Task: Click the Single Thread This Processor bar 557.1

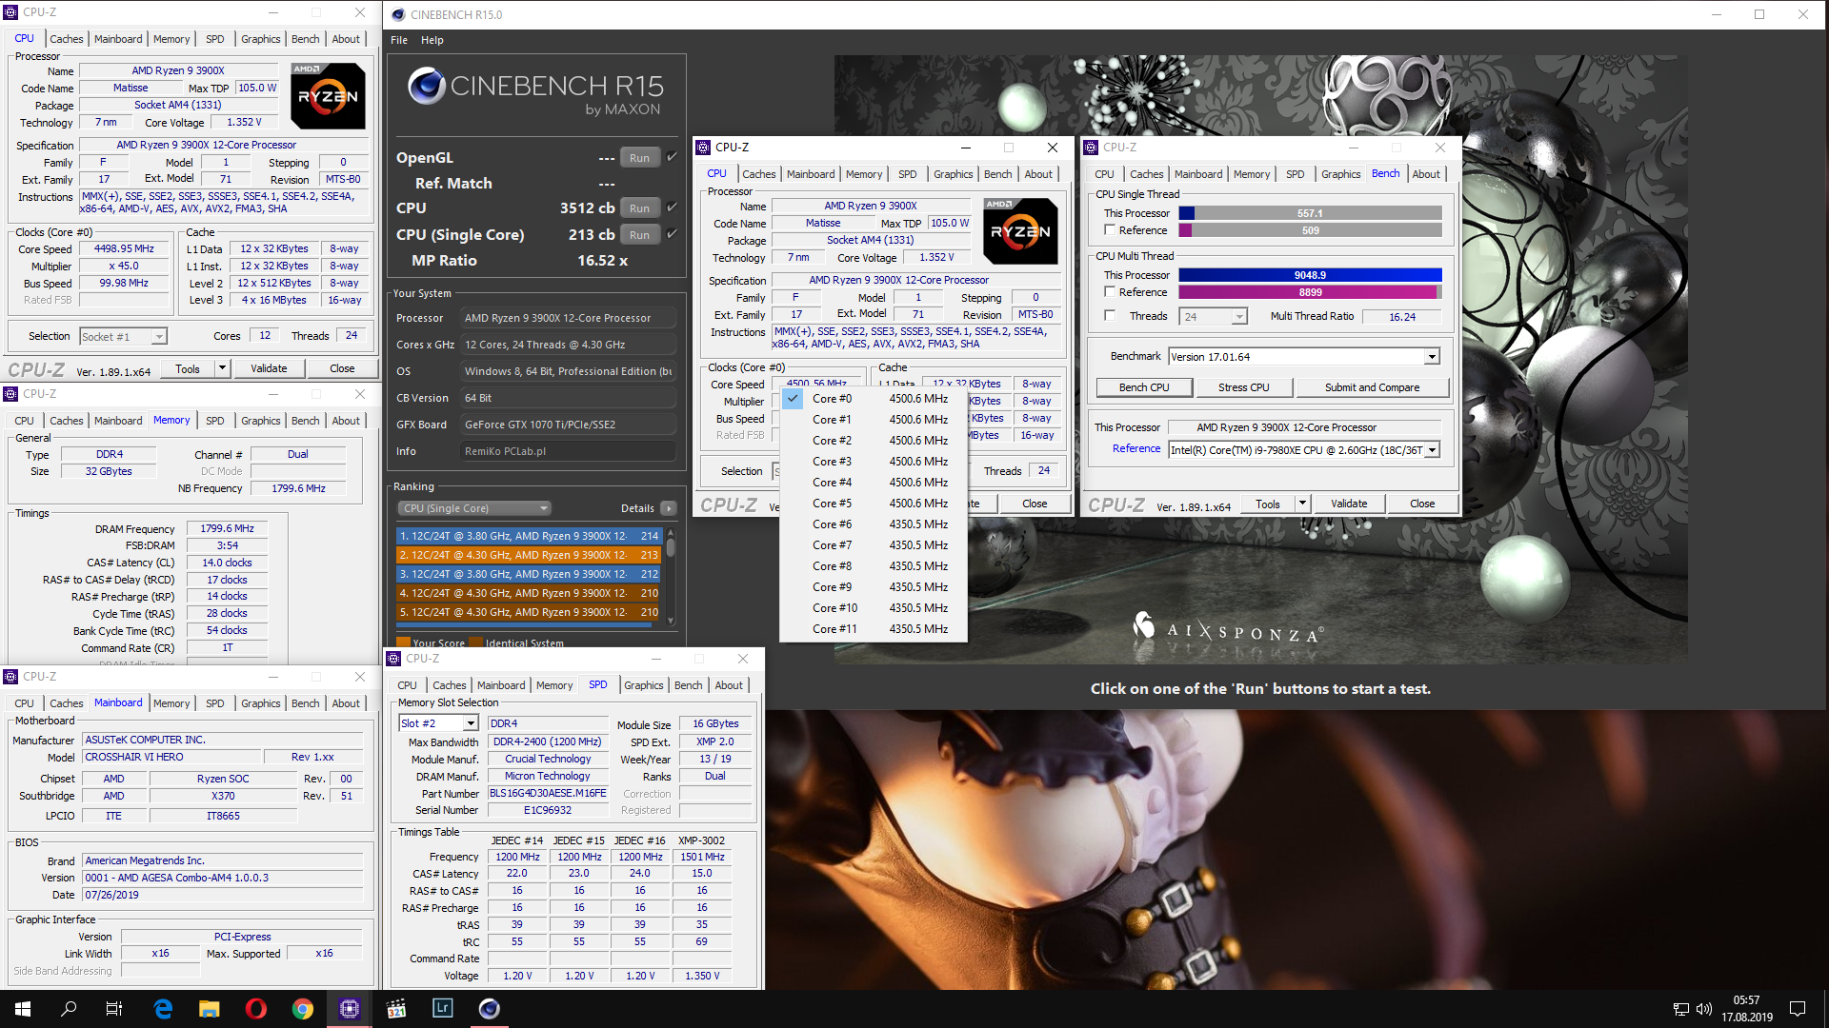Action: (x=1310, y=213)
